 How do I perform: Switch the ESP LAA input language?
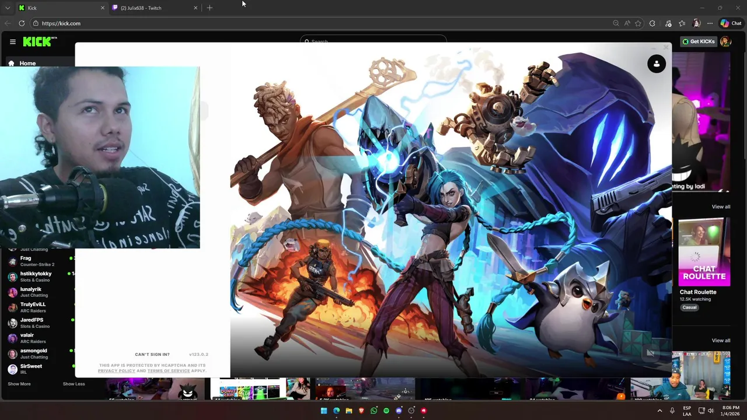687,411
